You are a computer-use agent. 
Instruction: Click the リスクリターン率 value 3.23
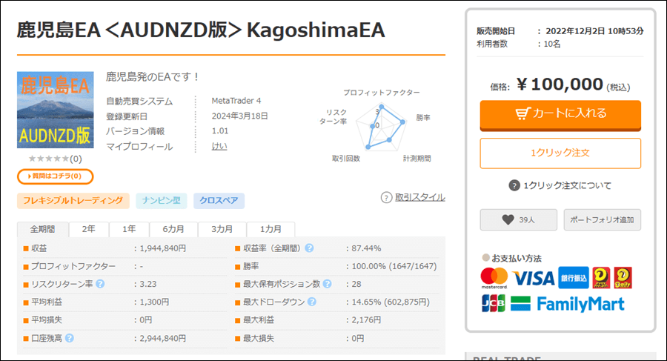pos(148,284)
